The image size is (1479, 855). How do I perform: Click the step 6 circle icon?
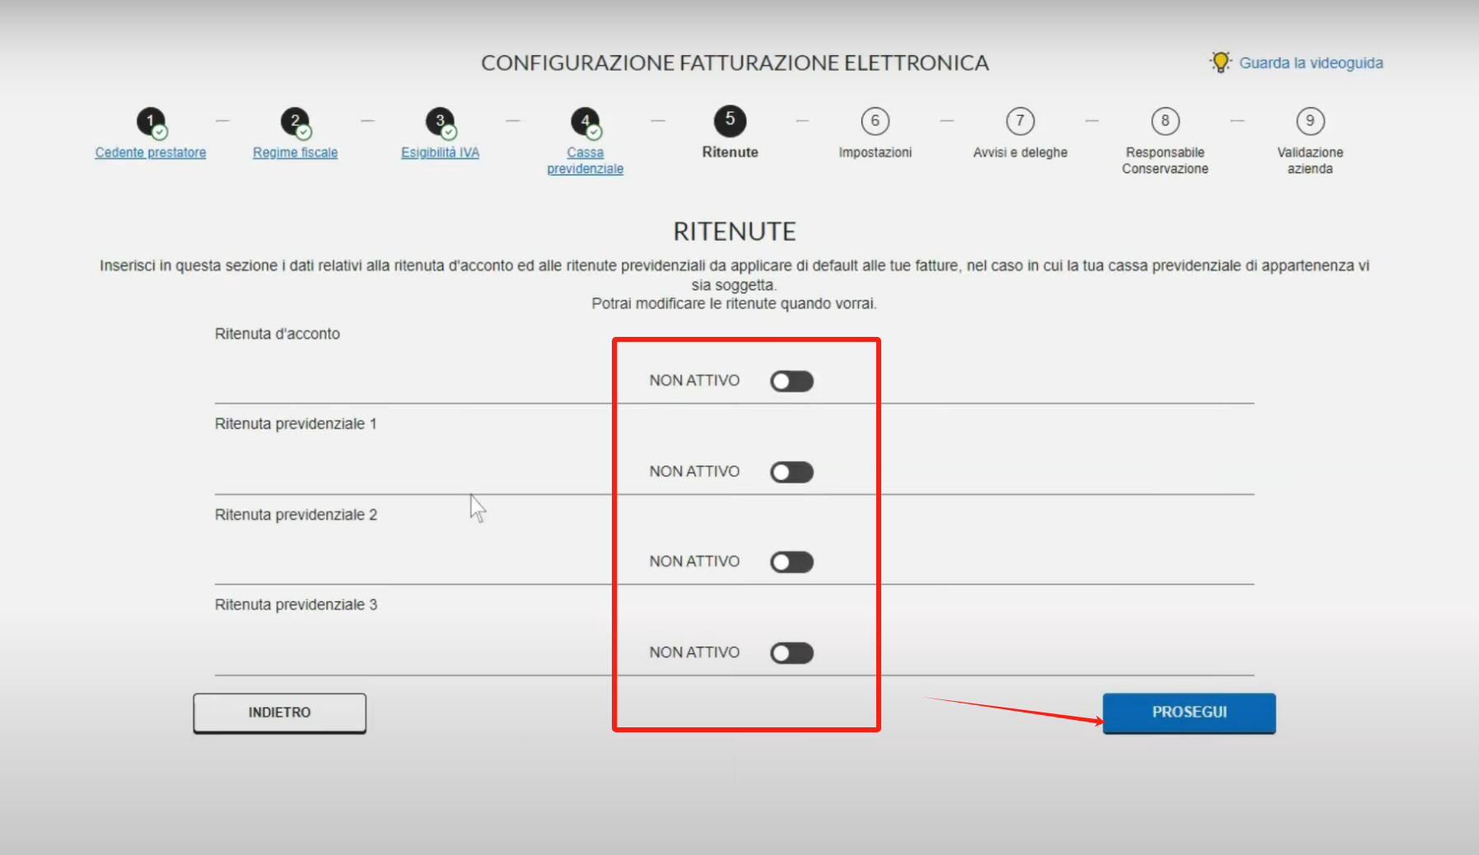pos(875,121)
